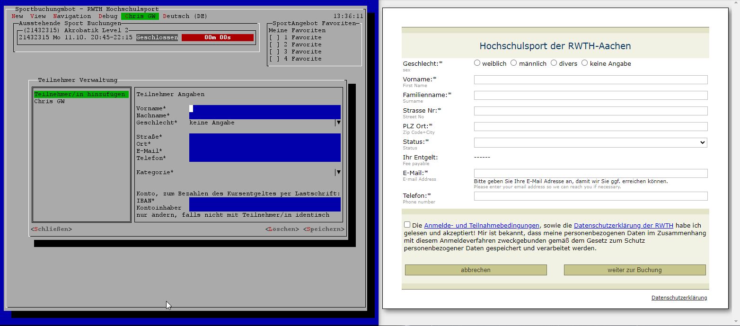Open the Debug menu
Image resolution: width=740 pixels, height=326 pixels.
tap(108, 16)
